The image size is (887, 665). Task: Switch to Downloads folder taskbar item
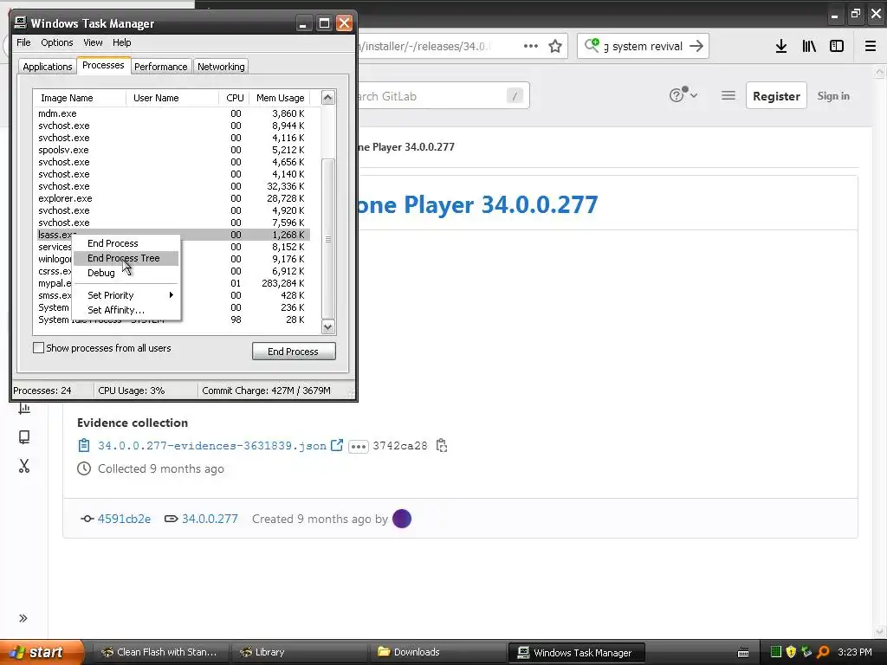tap(437, 652)
